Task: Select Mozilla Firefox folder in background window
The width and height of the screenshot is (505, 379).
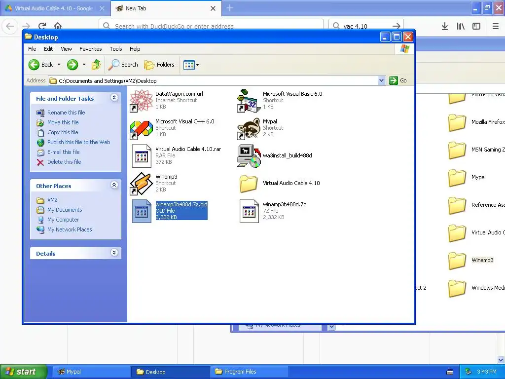Action: [x=457, y=123]
